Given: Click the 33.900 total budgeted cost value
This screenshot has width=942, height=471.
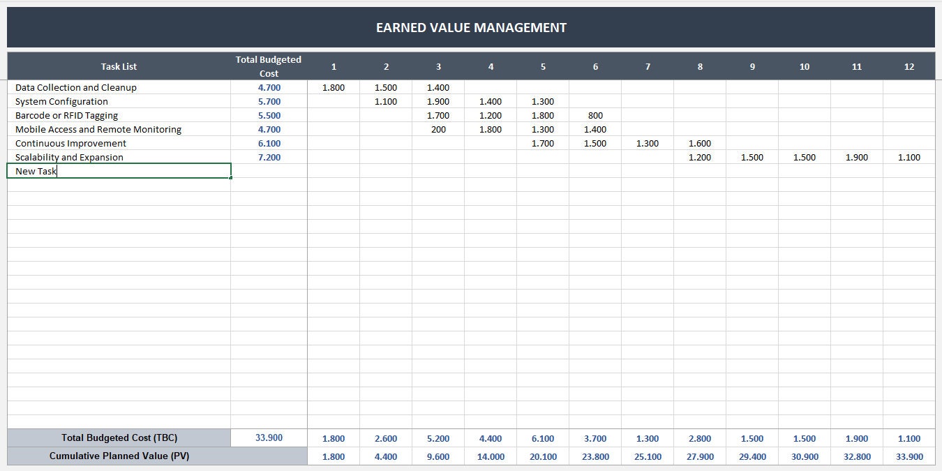Looking at the screenshot, I should click(x=269, y=438).
